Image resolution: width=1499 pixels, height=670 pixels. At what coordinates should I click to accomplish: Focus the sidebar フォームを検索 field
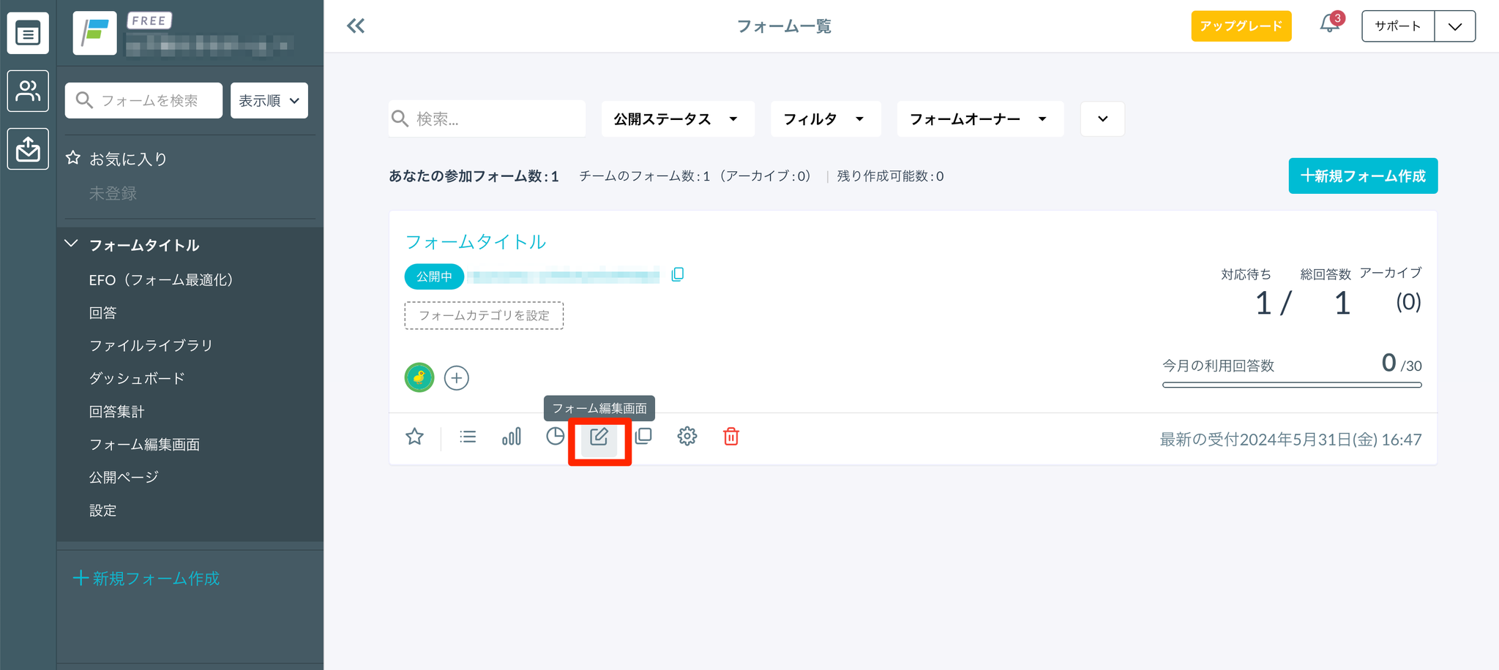pyautogui.click(x=143, y=100)
